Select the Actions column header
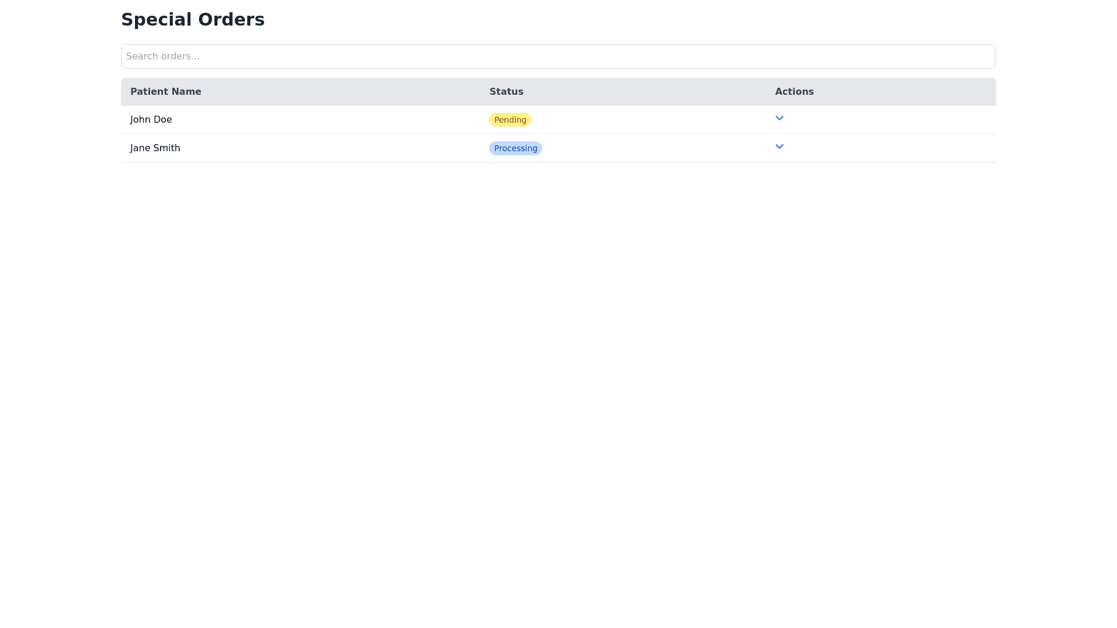 (x=794, y=92)
